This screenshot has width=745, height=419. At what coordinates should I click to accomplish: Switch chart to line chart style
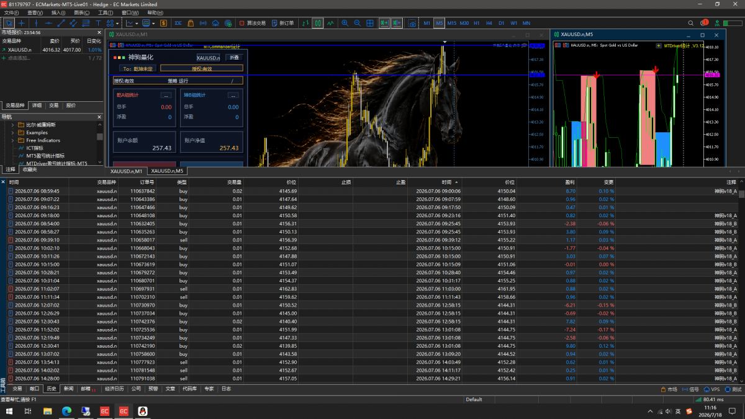tap(330, 23)
